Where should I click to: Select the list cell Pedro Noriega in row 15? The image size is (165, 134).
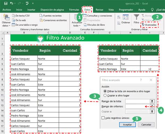point(24,116)
